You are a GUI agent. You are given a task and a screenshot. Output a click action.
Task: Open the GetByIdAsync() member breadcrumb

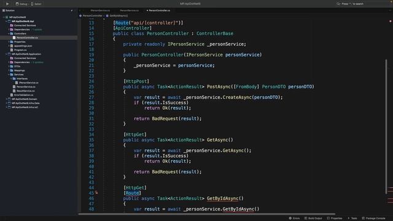click(117, 16)
